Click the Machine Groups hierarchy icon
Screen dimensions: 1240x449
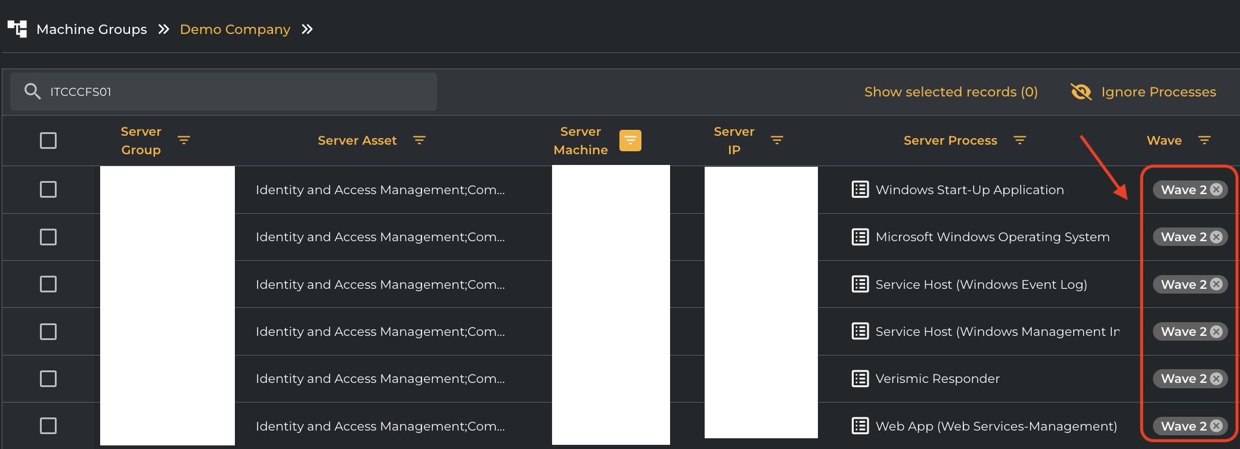[x=17, y=29]
